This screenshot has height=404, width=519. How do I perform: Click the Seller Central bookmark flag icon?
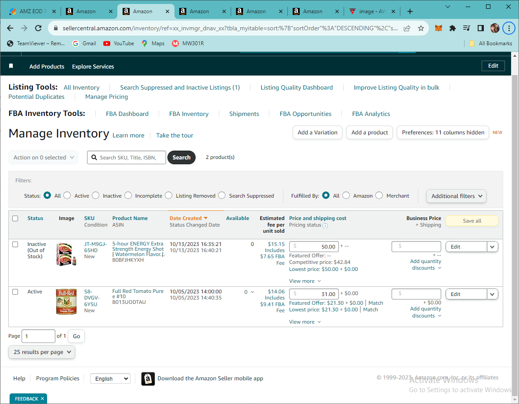coord(11,66)
